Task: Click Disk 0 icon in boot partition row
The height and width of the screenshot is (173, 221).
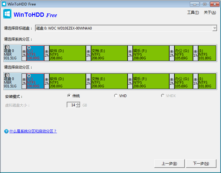Action: coord(7,75)
